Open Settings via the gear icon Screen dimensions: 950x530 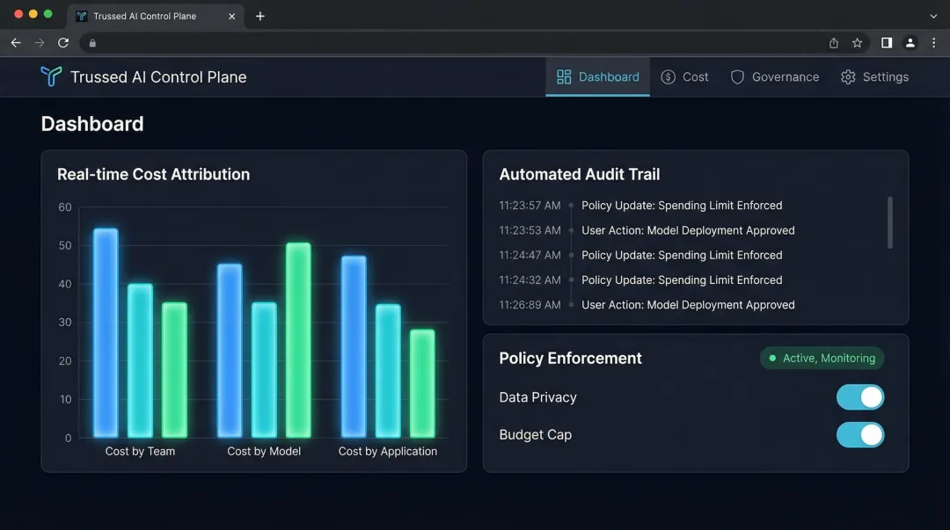[x=847, y=76]
